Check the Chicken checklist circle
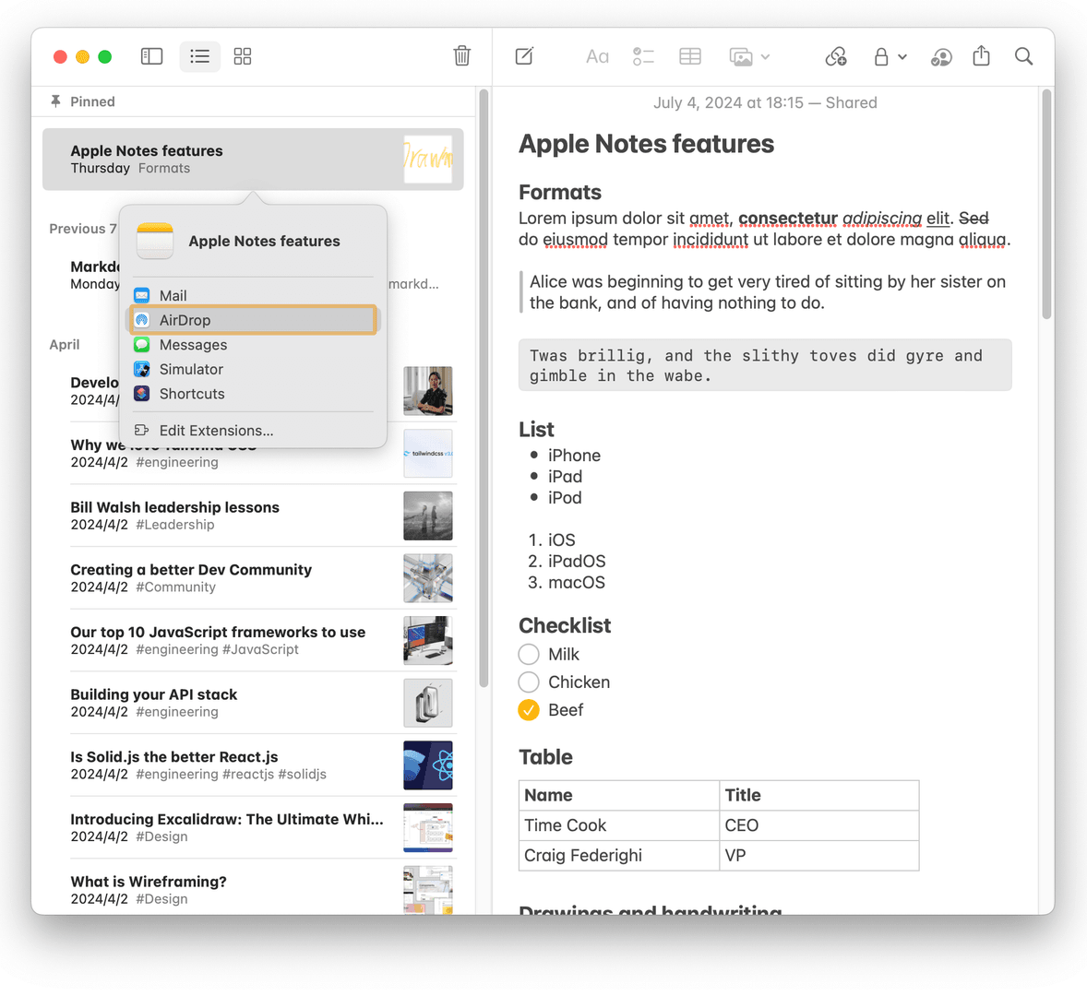Viewport: 1087px width, 996px height. (x=529, y=682)
